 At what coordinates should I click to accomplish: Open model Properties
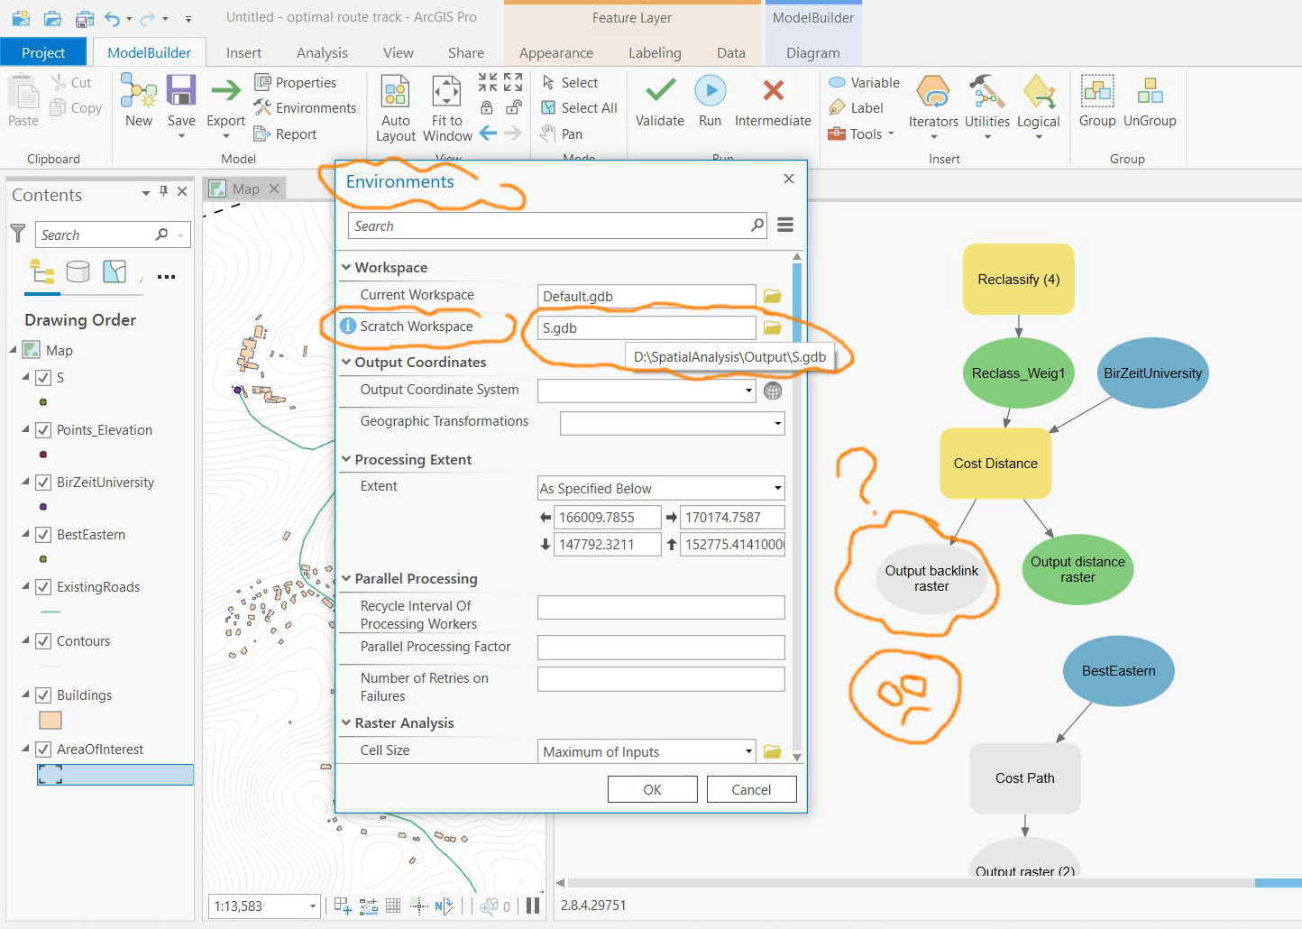point(296,82)
